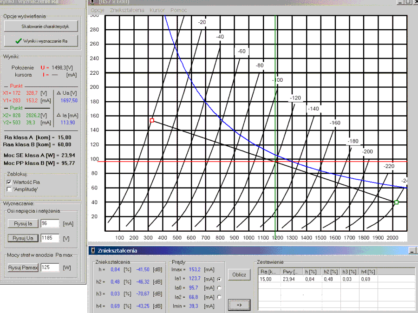Viewport: 418px width, 313px height.
Task: Focus the Pa max field showing 125
Action: tap(50, 267)
